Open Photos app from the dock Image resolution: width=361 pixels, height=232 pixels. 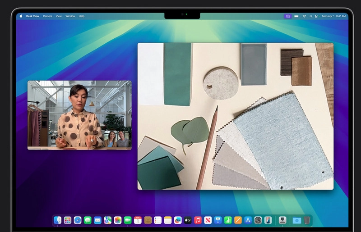click(118, 220)
